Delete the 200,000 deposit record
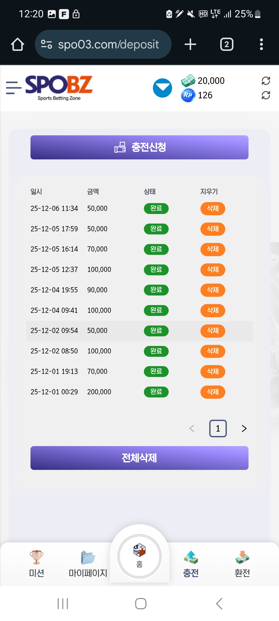279x621 pixels. pyautogui.click(x=213, y=392)
